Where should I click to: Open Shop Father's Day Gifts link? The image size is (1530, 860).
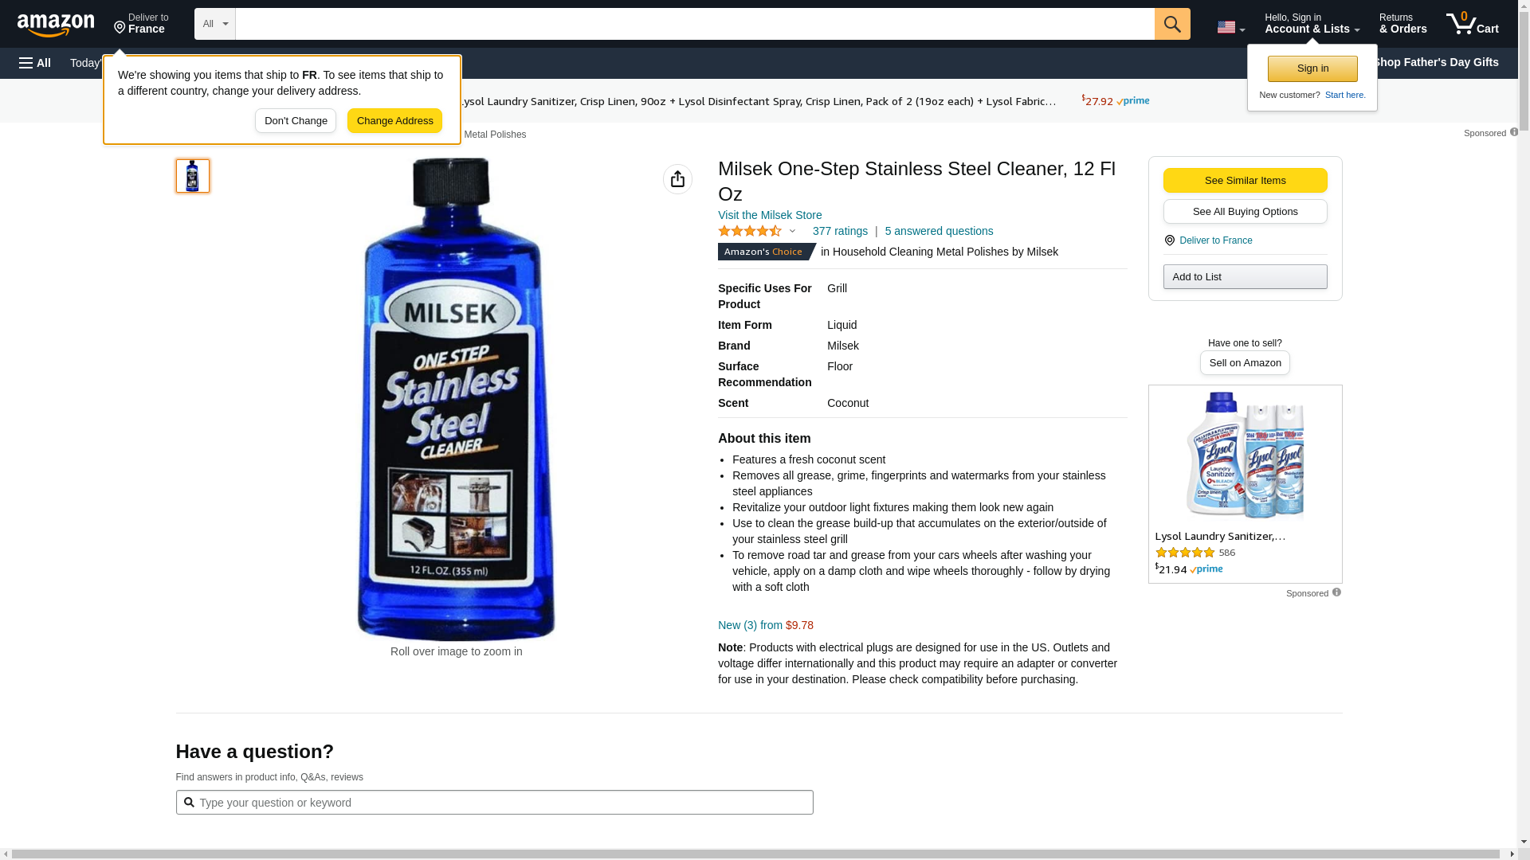point(1435,62)
